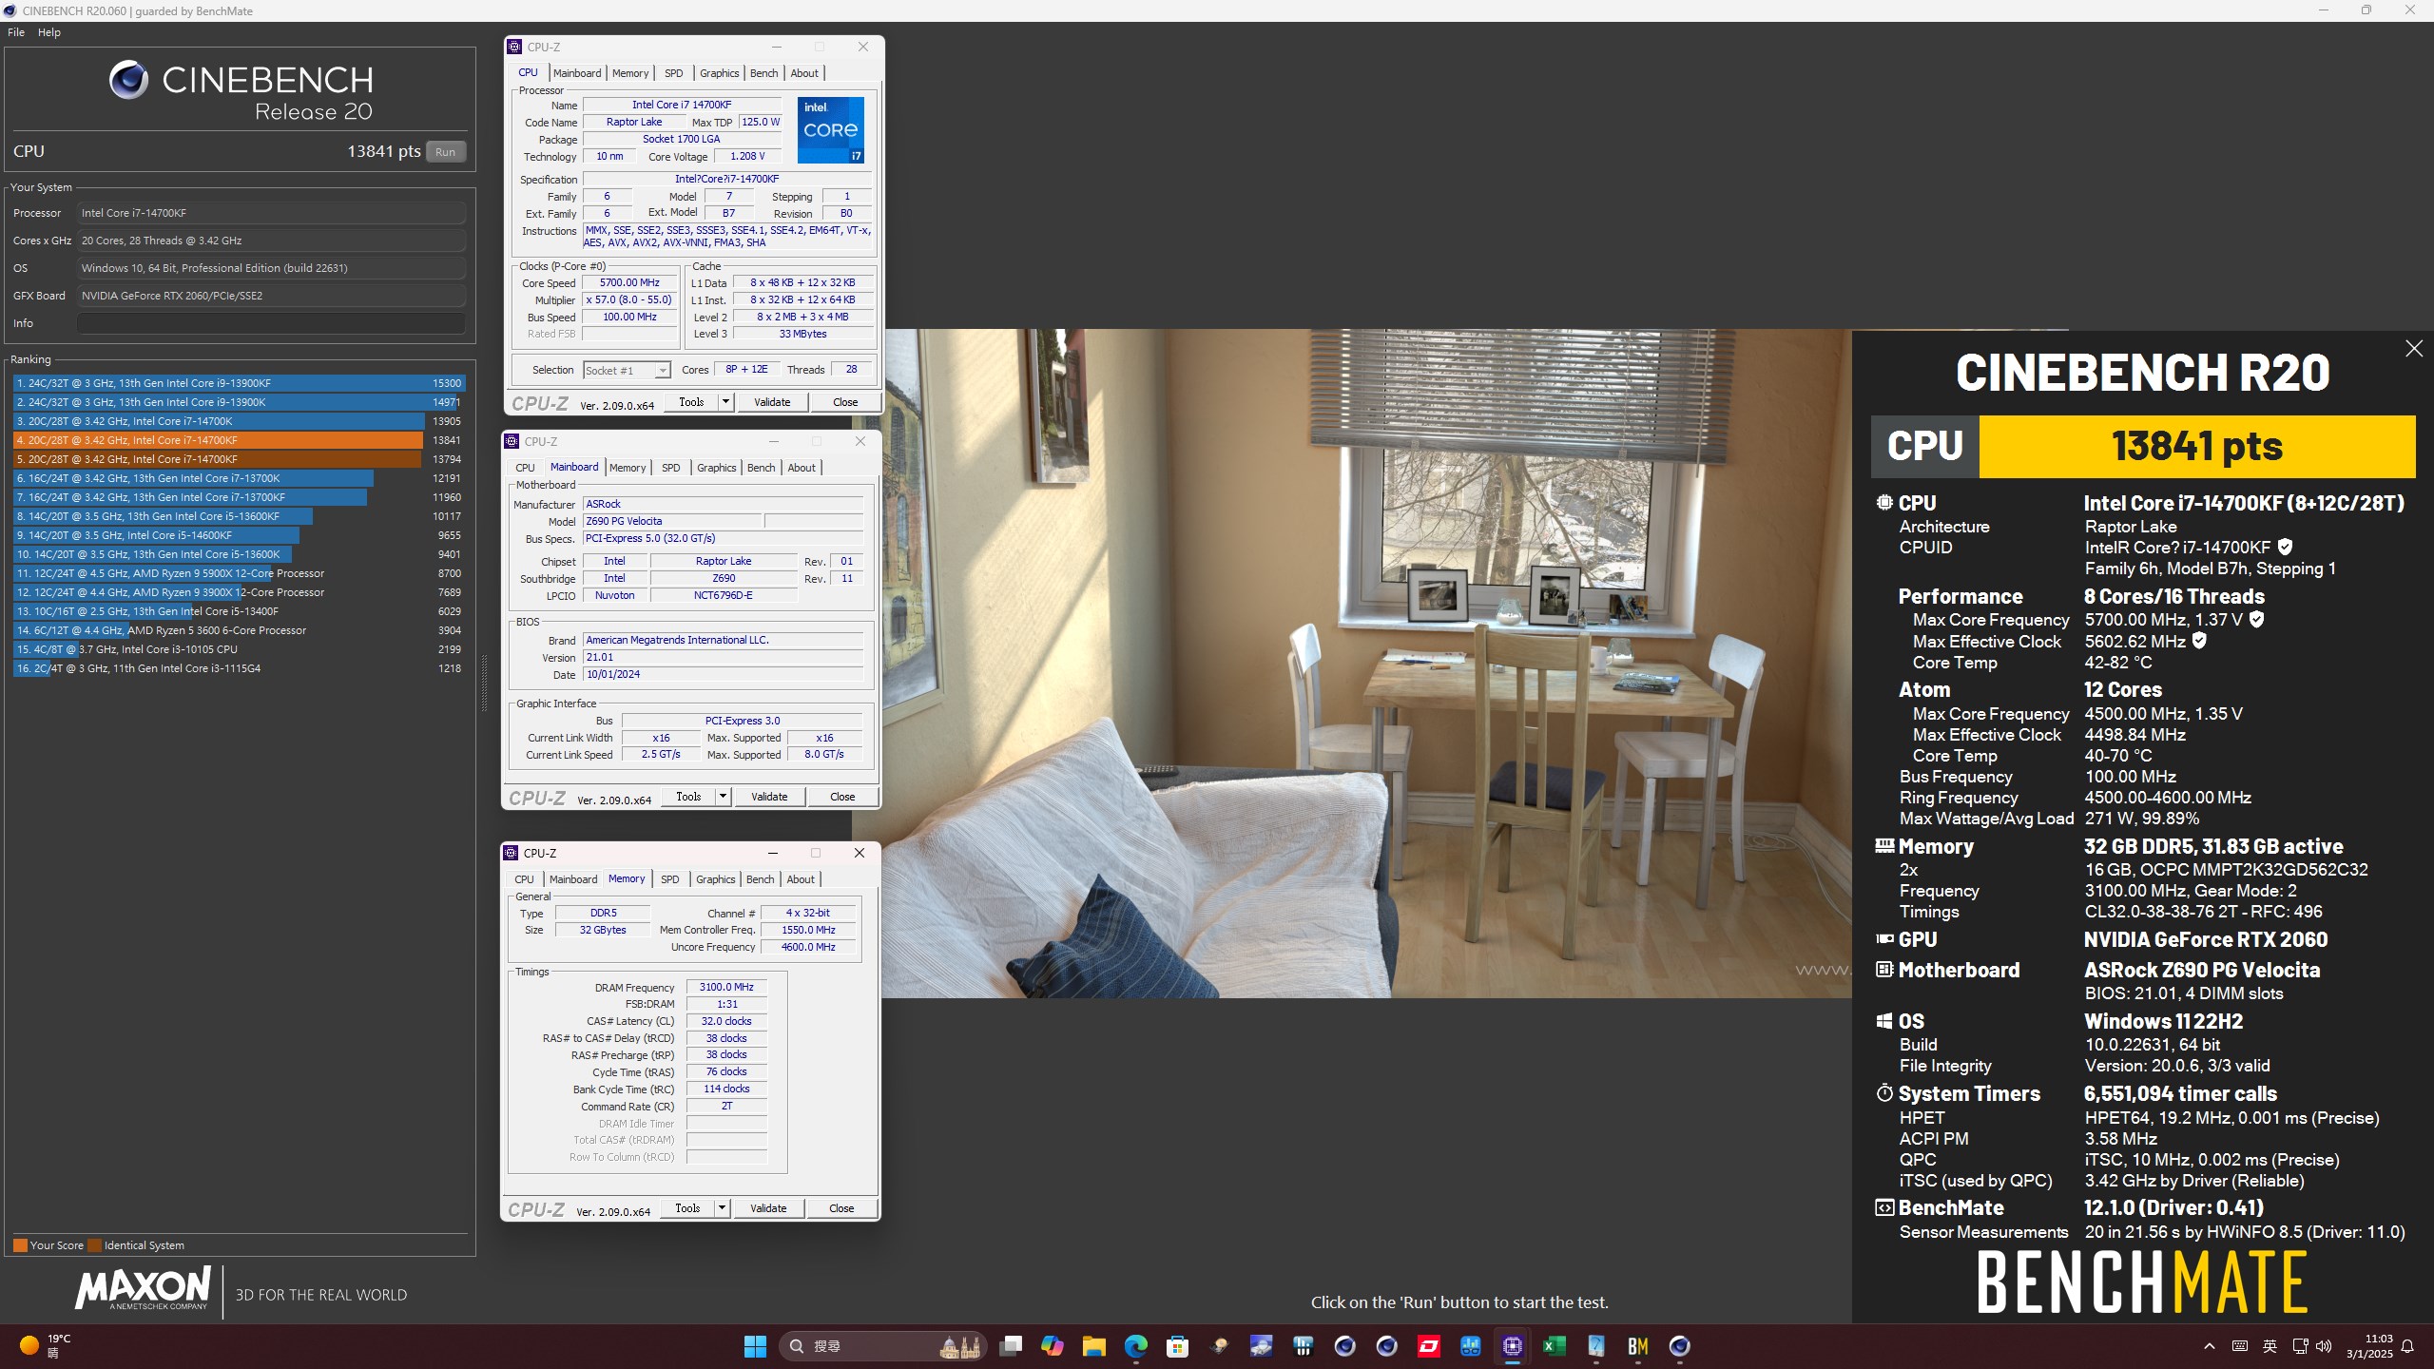Open Microsoft Edge from the taskbar
The width and height of the screenshot is (2434, 1369).
click(1136, 1346)
